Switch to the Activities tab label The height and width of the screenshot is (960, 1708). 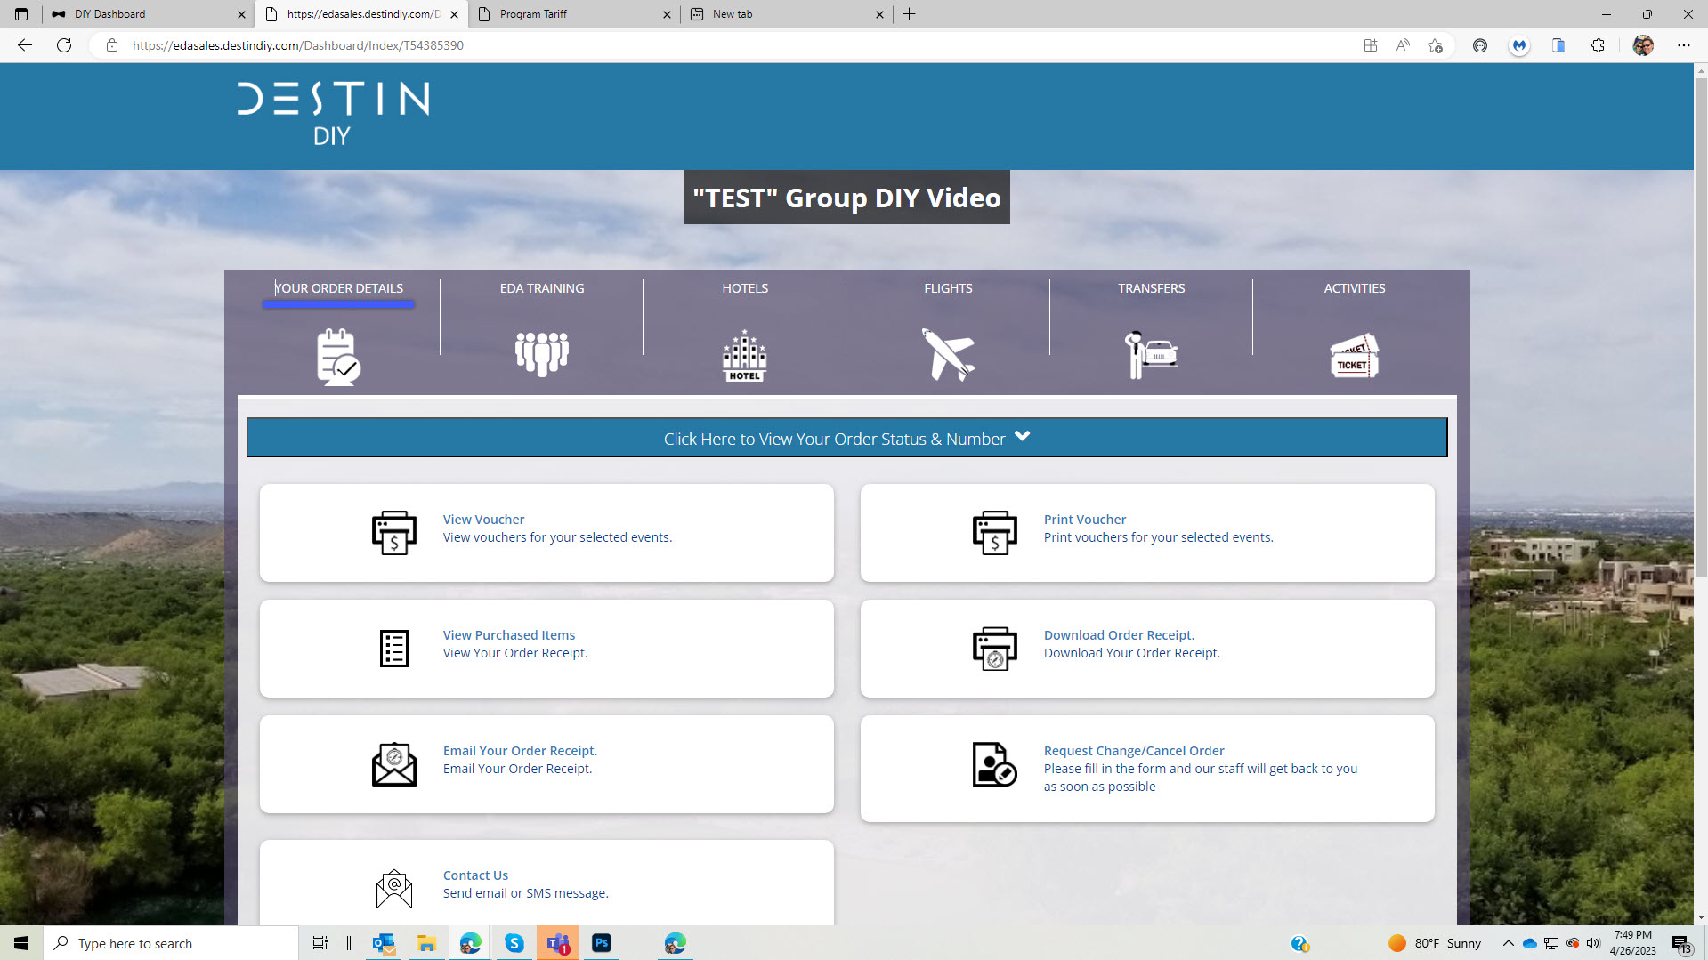pyautogui.click(x=1354, y=288)
